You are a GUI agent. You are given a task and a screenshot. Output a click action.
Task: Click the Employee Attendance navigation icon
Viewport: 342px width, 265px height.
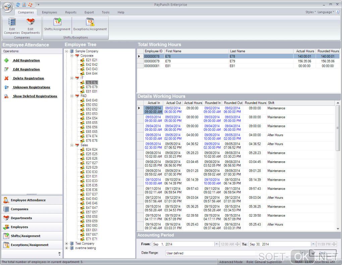[6, 200]
